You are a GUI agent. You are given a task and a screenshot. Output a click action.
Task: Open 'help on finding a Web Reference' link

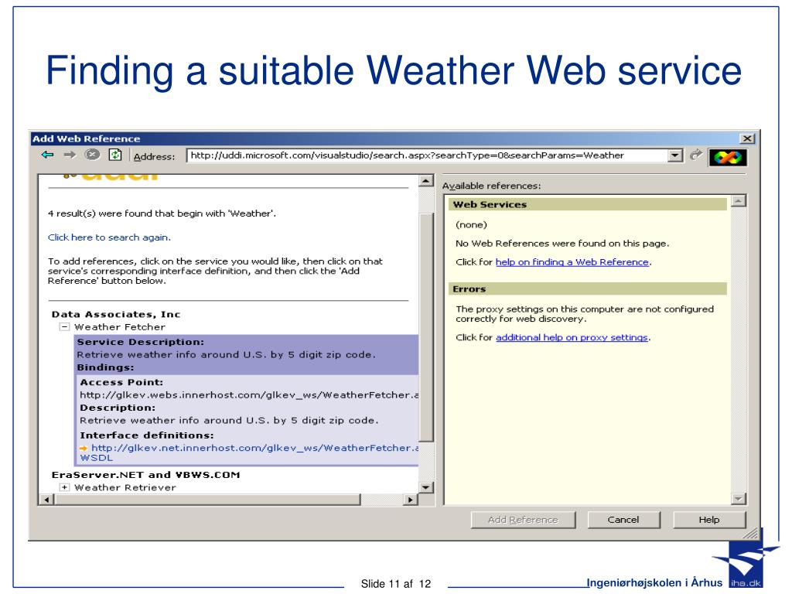tap(572, 262)
